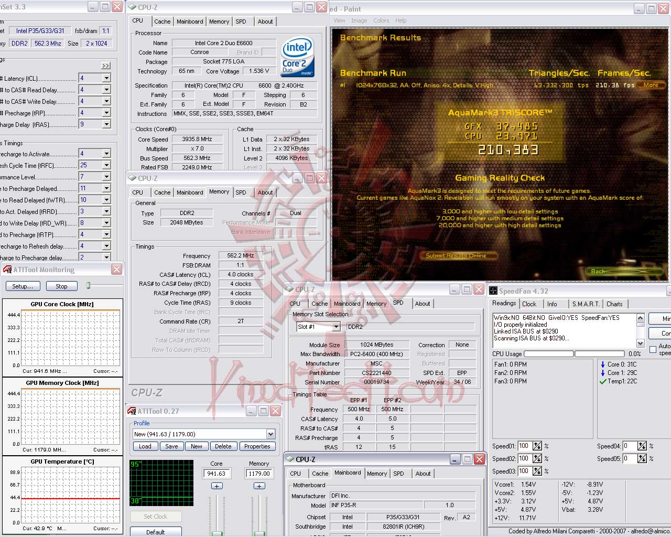Click the Speed02 spin control in SpeedFan
The height and width of the screenshot is (537, 671).
(x=537, y=459)
